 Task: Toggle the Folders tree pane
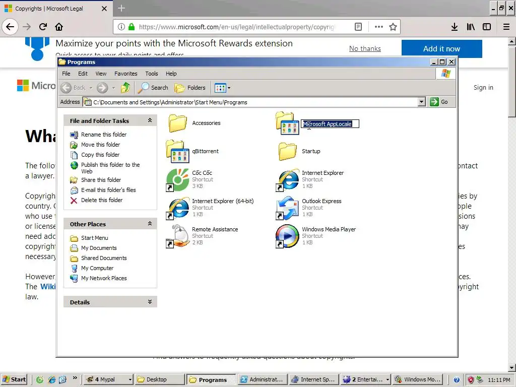pos(190,88)
